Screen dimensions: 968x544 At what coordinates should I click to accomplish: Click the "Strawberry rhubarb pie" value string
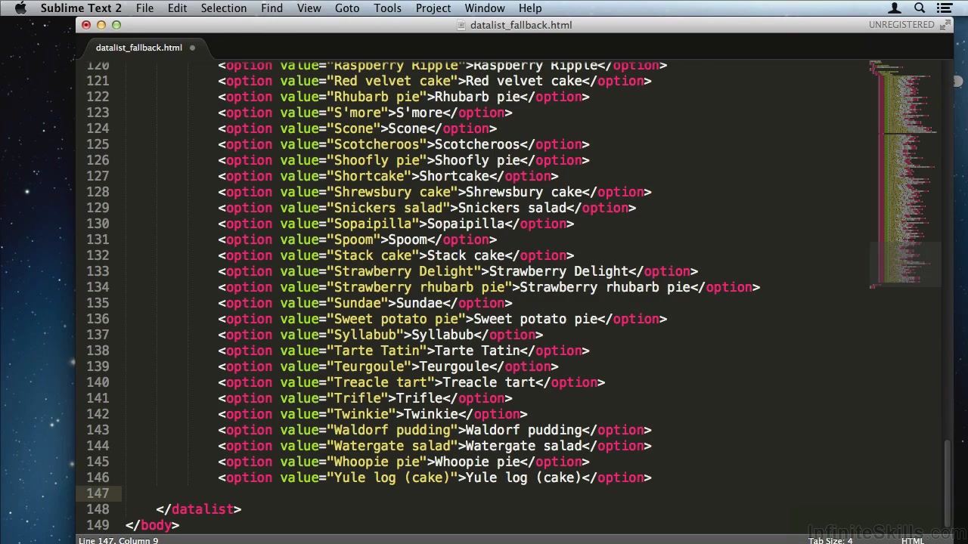[419, 287]
